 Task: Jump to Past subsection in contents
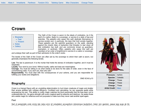click(20, 39)
